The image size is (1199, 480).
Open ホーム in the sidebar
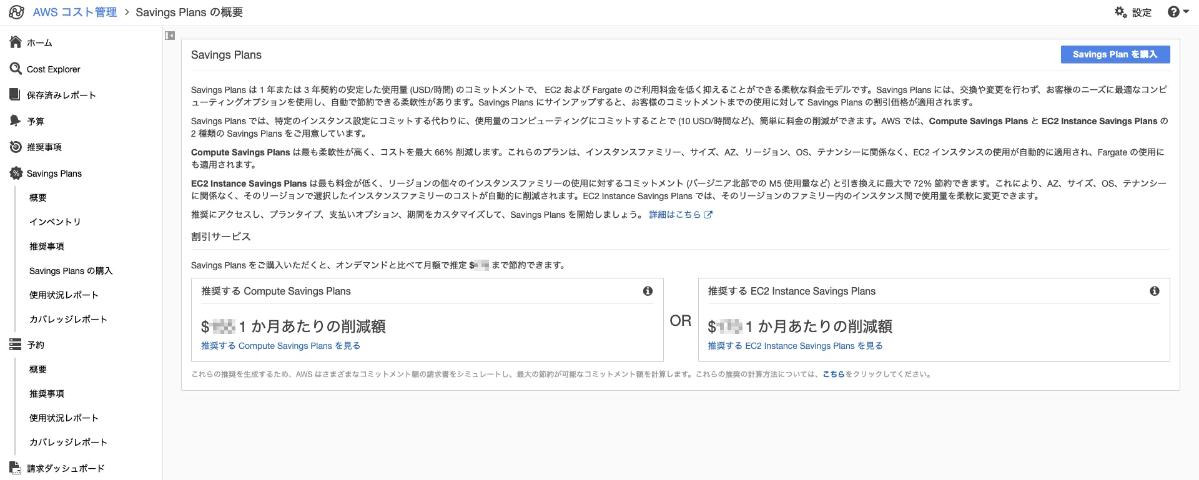coord(39,42)
